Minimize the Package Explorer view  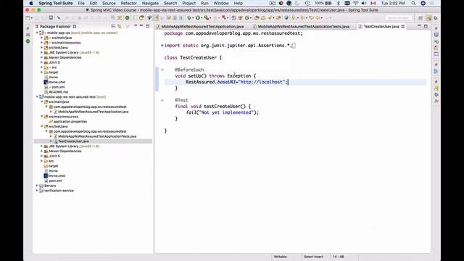click(141, 26)
